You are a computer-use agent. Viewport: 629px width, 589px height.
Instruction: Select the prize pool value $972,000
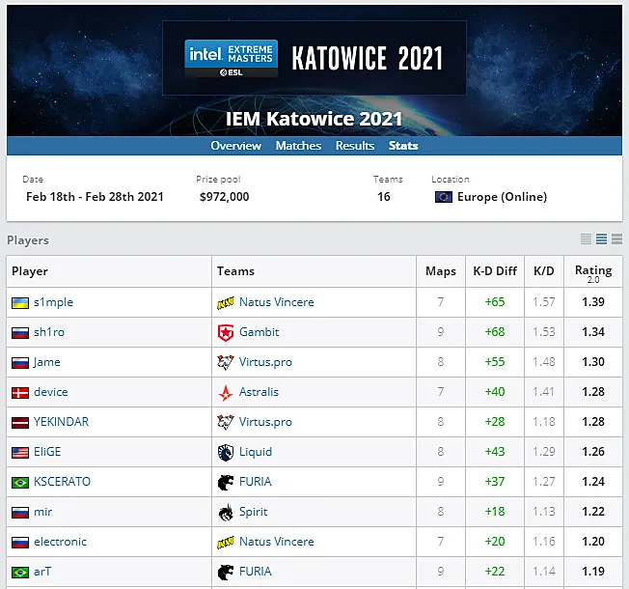click(224, 197)
